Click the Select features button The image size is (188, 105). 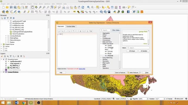pyautogui.click(x=133, y=73)
